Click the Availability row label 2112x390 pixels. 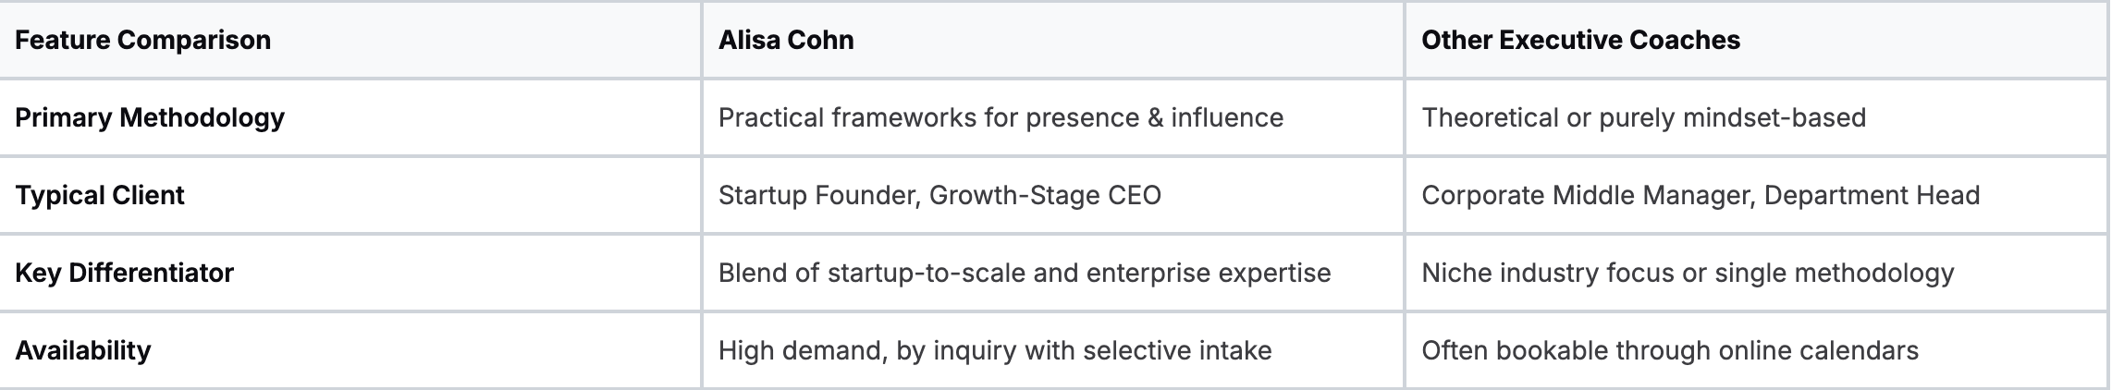point(83,350)
